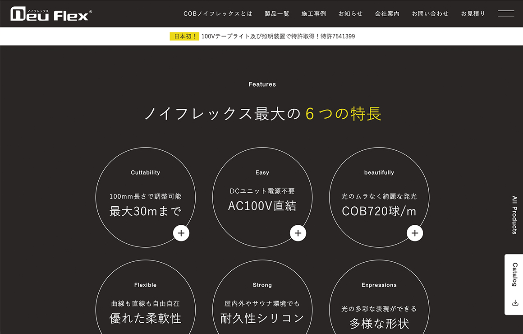Image resolution: width=523 pixels, height=334 pixels.
Task: Click the Features section label
Action: pos(262,84)
